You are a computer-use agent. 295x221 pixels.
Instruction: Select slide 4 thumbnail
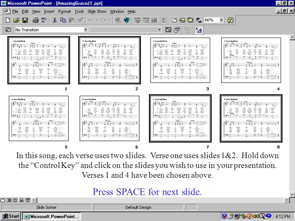click(251, 60)
